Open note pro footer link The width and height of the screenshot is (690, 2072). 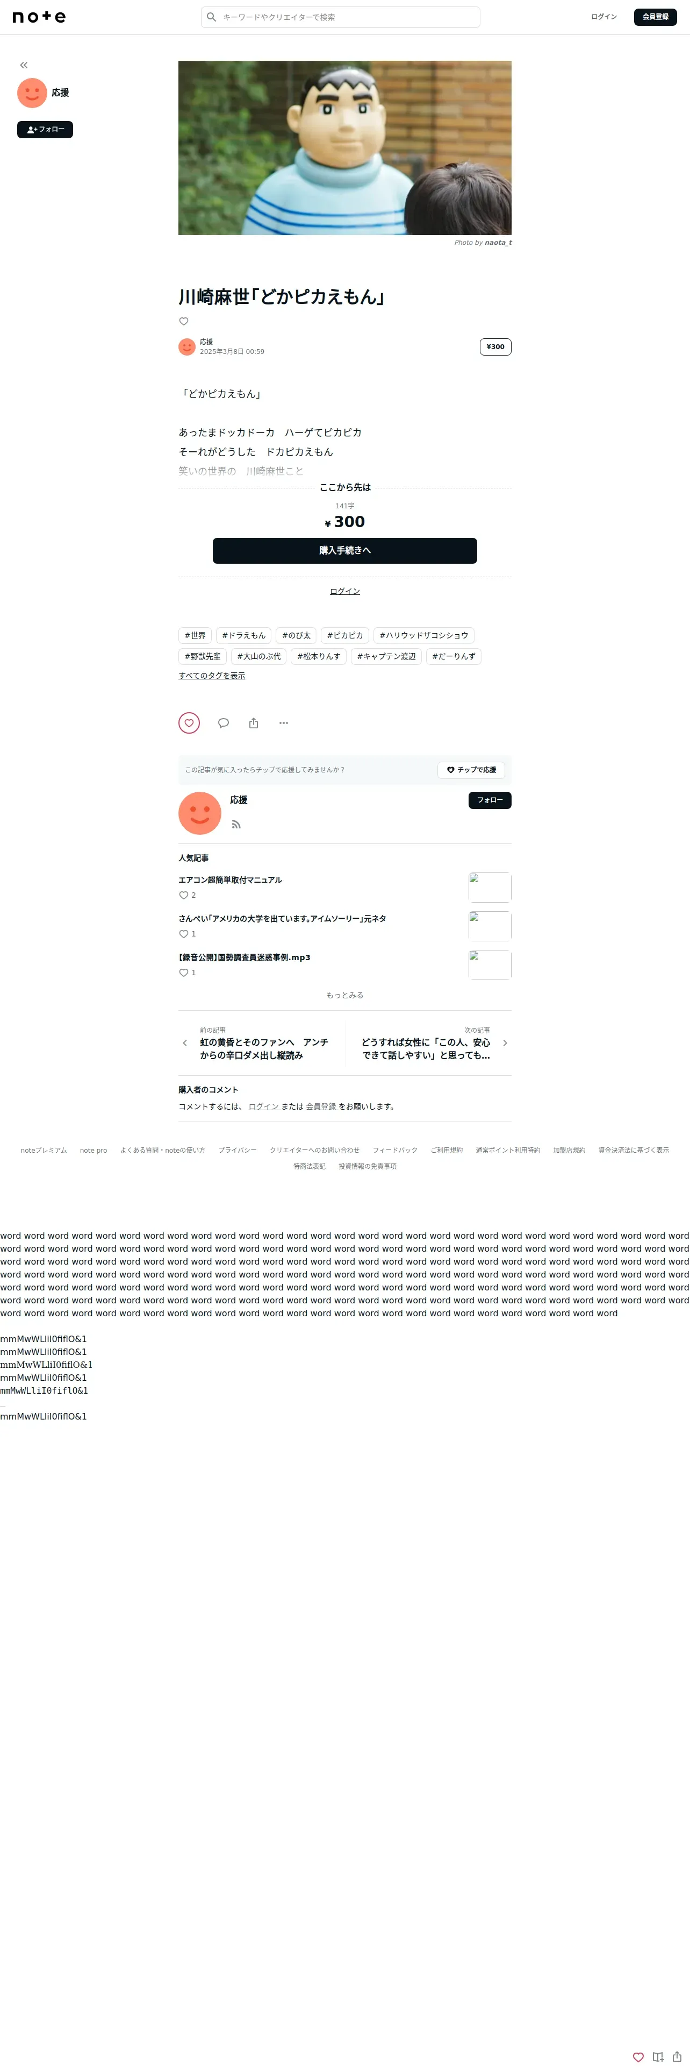tap(93, 1150)
